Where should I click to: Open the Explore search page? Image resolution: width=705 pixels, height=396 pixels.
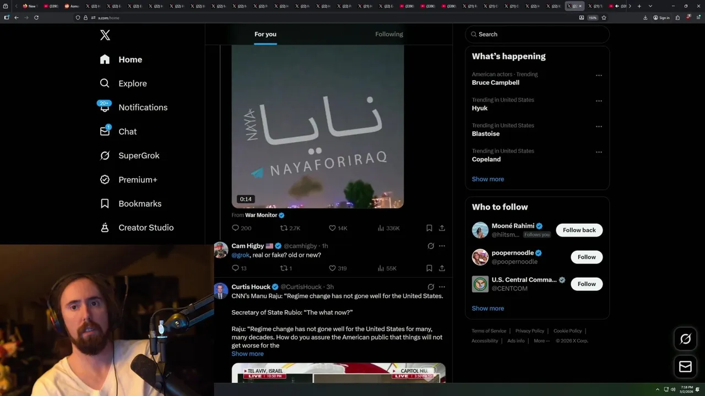[x=123, y=84]
